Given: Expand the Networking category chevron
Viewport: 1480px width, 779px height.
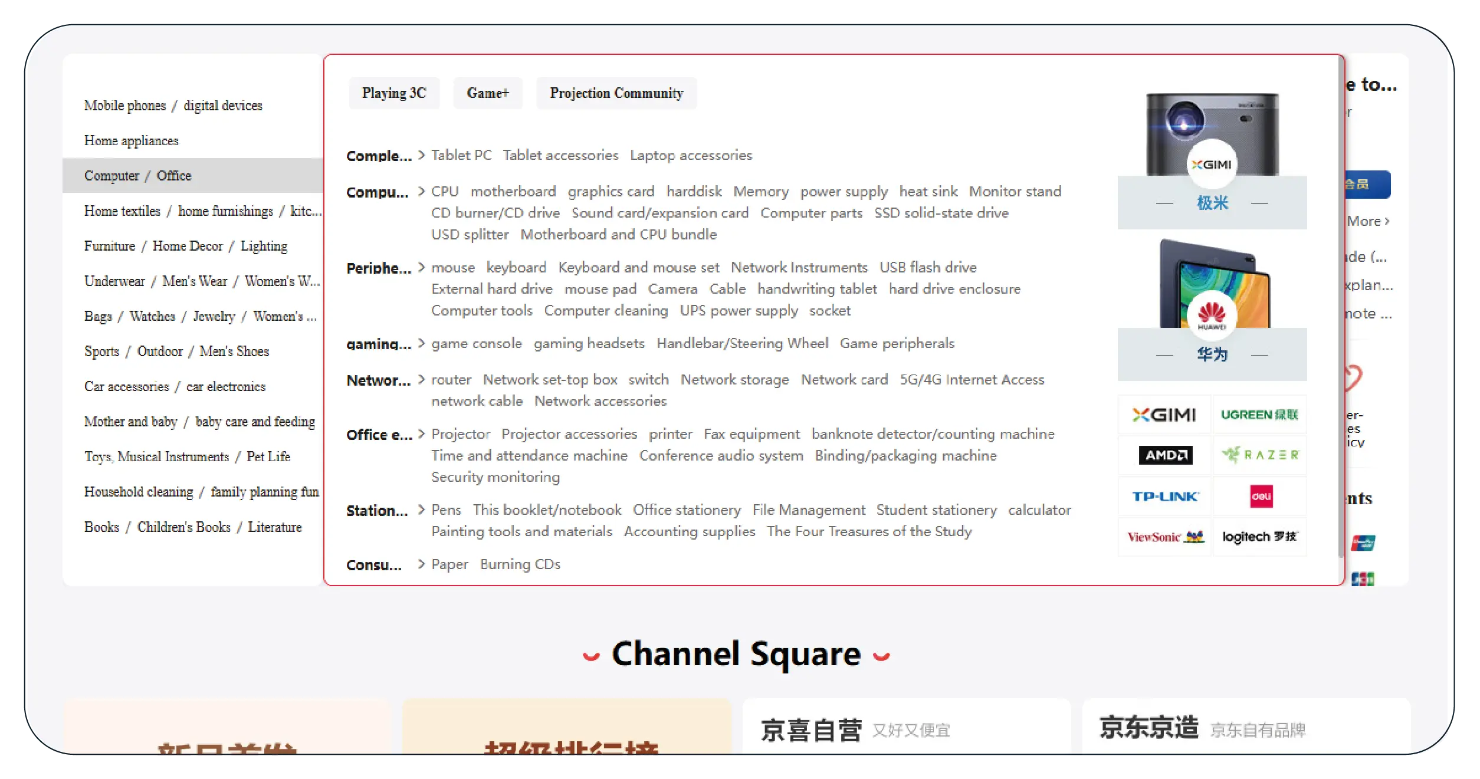Looking at the screenshot, I should (x=421, y=379).
